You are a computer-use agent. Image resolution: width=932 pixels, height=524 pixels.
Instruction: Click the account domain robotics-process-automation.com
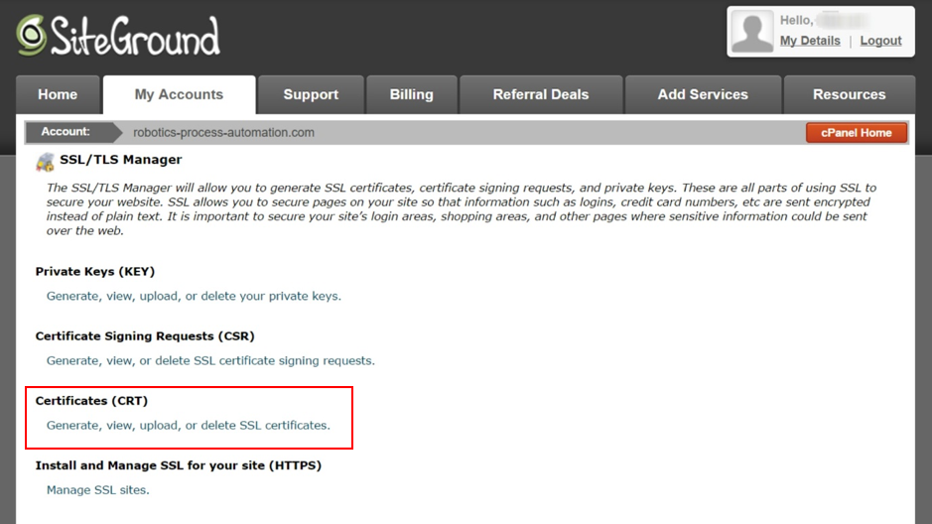[x=223, y=132]
